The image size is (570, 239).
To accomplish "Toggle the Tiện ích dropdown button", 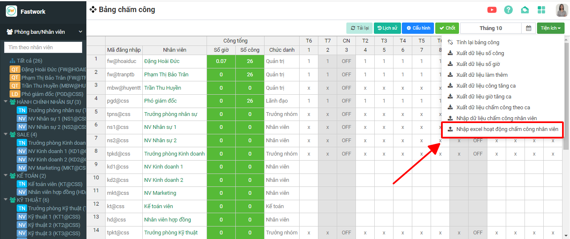I will [551, 28].
